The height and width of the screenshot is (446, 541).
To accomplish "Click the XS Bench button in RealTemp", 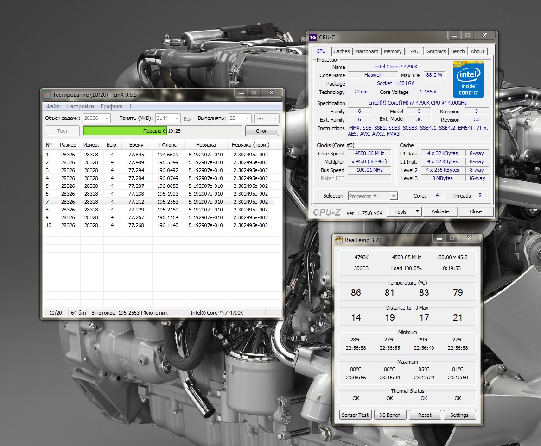I will click(390, 415).
